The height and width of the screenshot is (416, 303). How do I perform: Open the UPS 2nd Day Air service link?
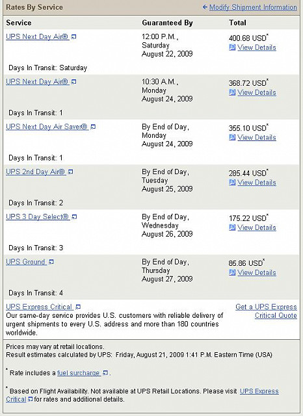coord(36,172)
